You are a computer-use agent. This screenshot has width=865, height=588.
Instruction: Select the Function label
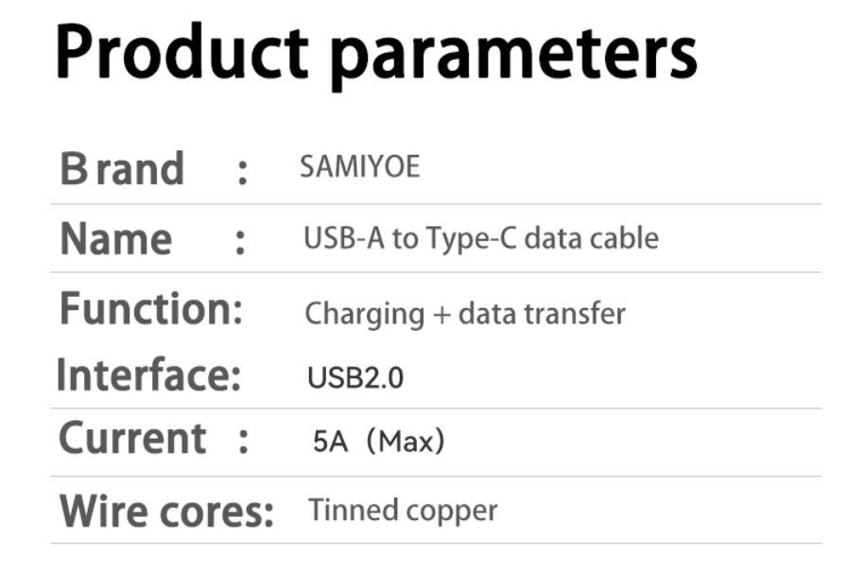point(151,308)
